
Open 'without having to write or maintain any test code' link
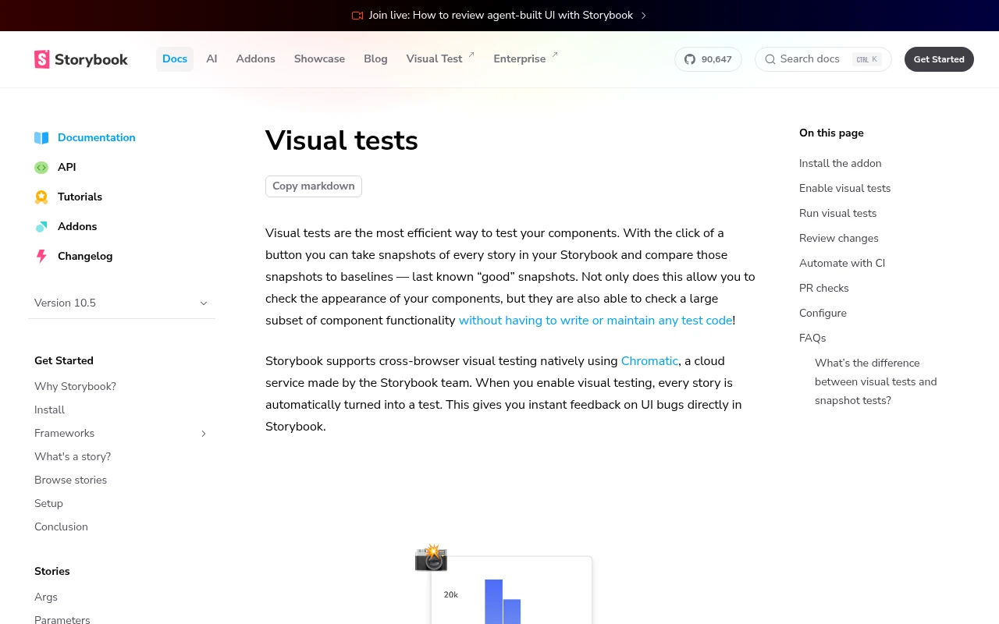595,321
